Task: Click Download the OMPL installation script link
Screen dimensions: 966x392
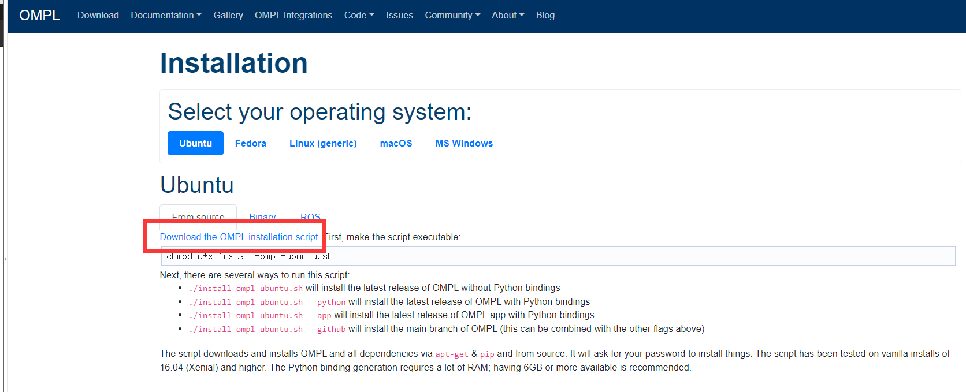Action: pyautogui.click(x=240, y=237)
